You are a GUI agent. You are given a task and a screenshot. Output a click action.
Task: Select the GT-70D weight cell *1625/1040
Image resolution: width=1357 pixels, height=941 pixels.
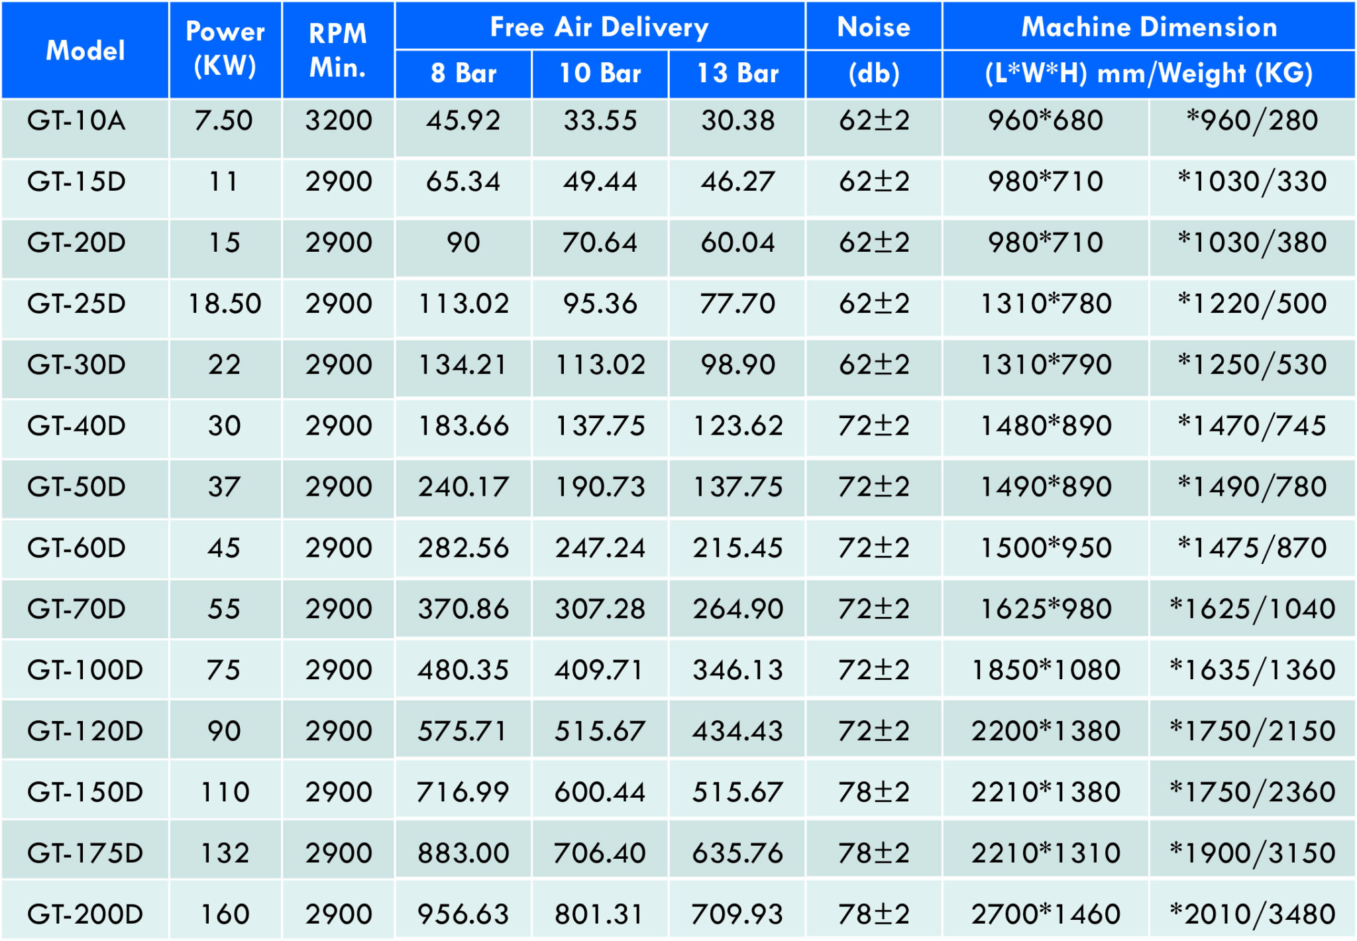tap(1252, 609)
